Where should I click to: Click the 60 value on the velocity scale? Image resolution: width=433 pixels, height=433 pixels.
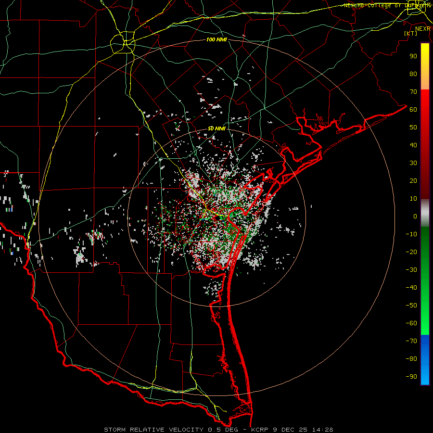413,110
